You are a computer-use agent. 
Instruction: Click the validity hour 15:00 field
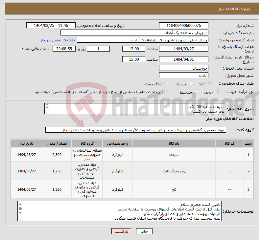point(134,59)
